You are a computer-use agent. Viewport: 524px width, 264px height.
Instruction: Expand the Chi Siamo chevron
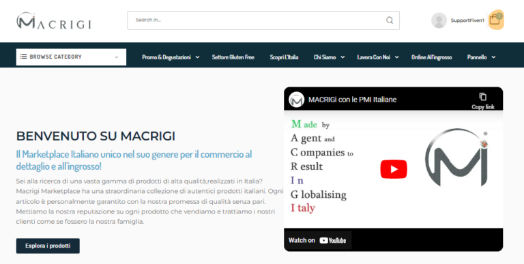[x=343, y=57]
